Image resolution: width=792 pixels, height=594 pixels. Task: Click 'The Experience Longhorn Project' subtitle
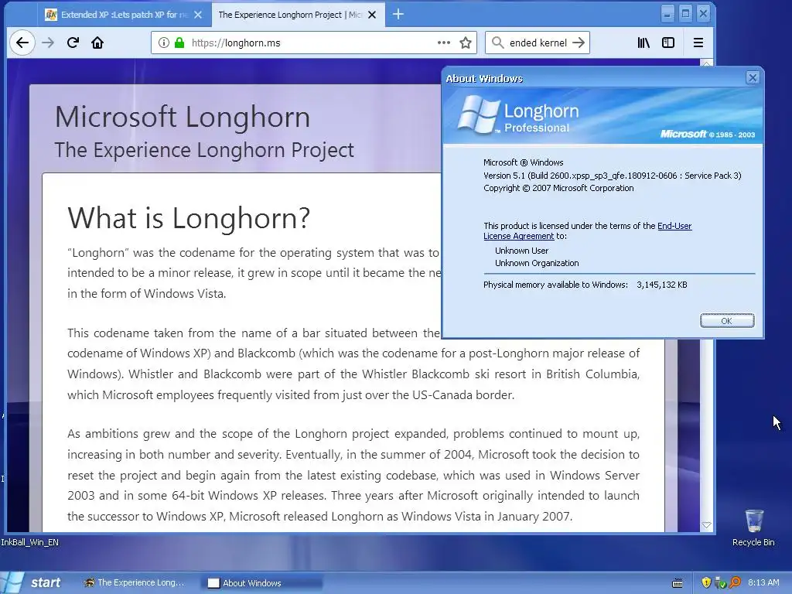tap(204, 150)
